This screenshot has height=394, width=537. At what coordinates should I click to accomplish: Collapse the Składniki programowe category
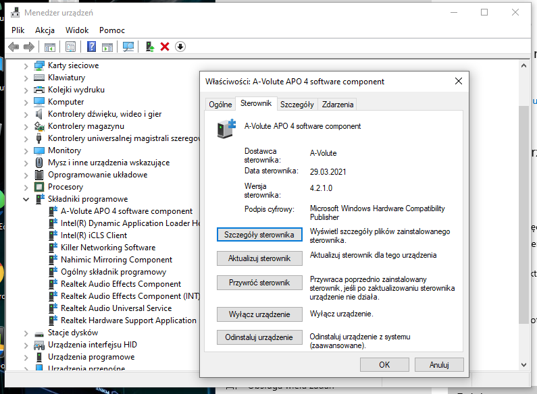[26, 200]
